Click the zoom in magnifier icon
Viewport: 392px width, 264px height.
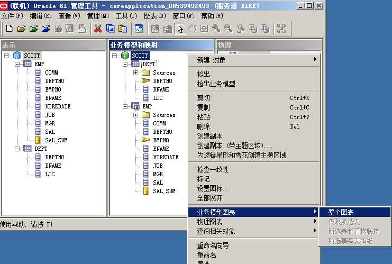[216, 29]
